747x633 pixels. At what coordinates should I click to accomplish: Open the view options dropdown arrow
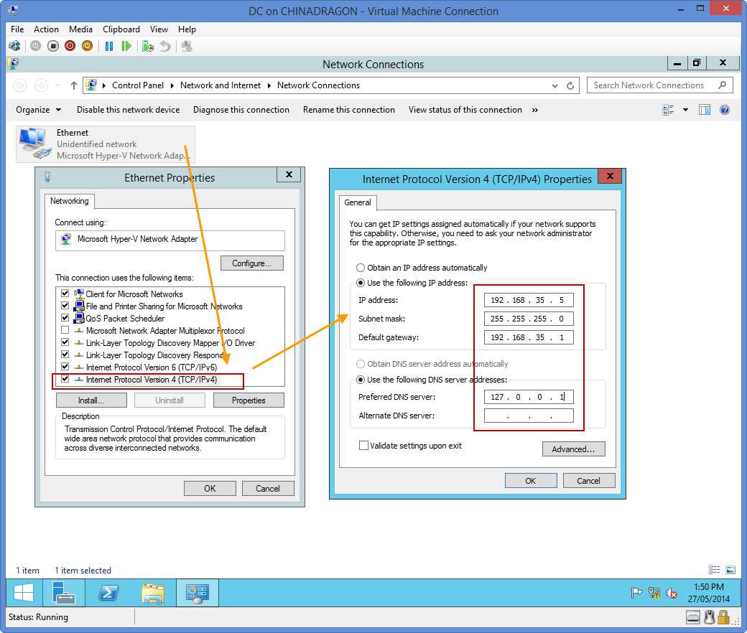point(685,110)
